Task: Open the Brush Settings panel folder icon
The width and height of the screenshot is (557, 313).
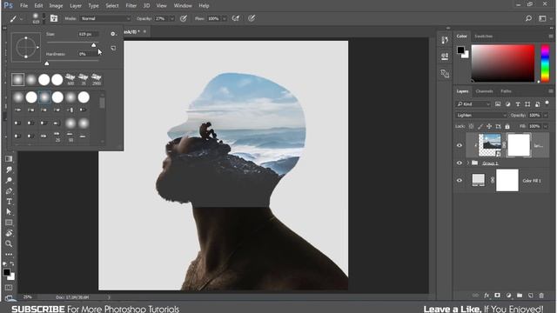Action: coord(54,18)
